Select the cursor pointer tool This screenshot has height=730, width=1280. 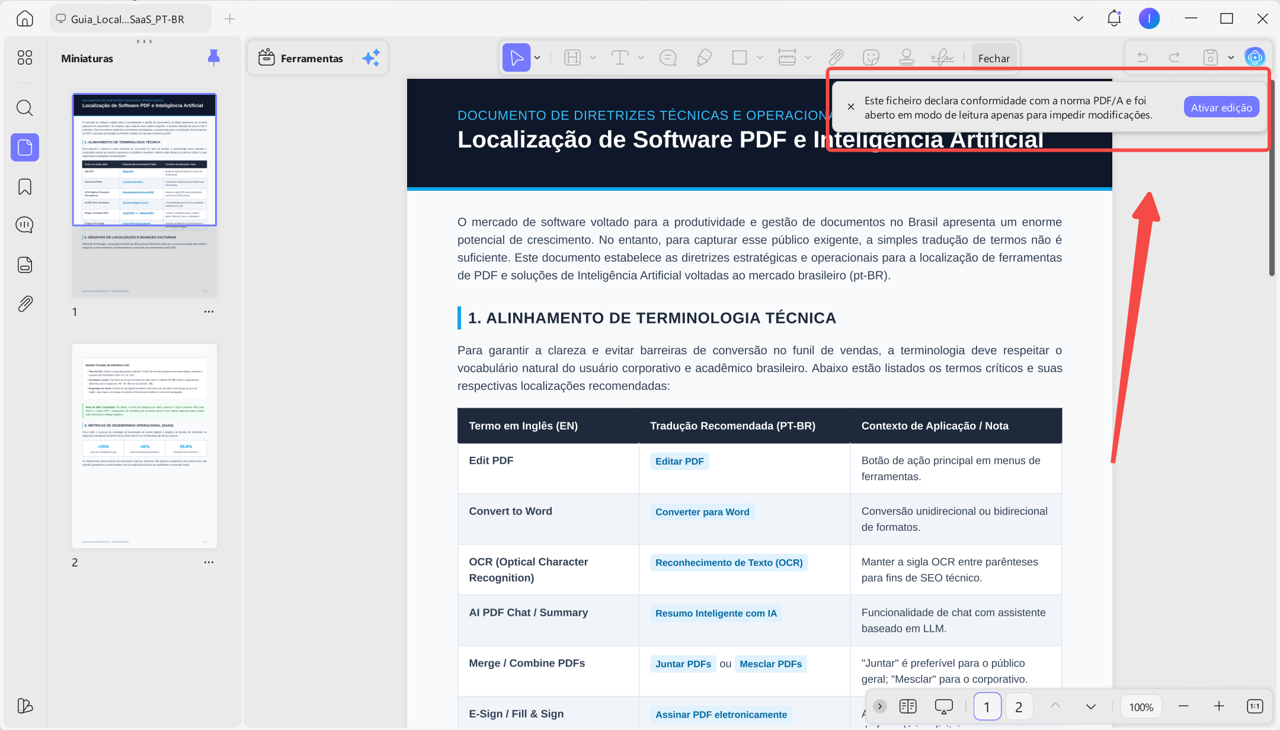517,57
